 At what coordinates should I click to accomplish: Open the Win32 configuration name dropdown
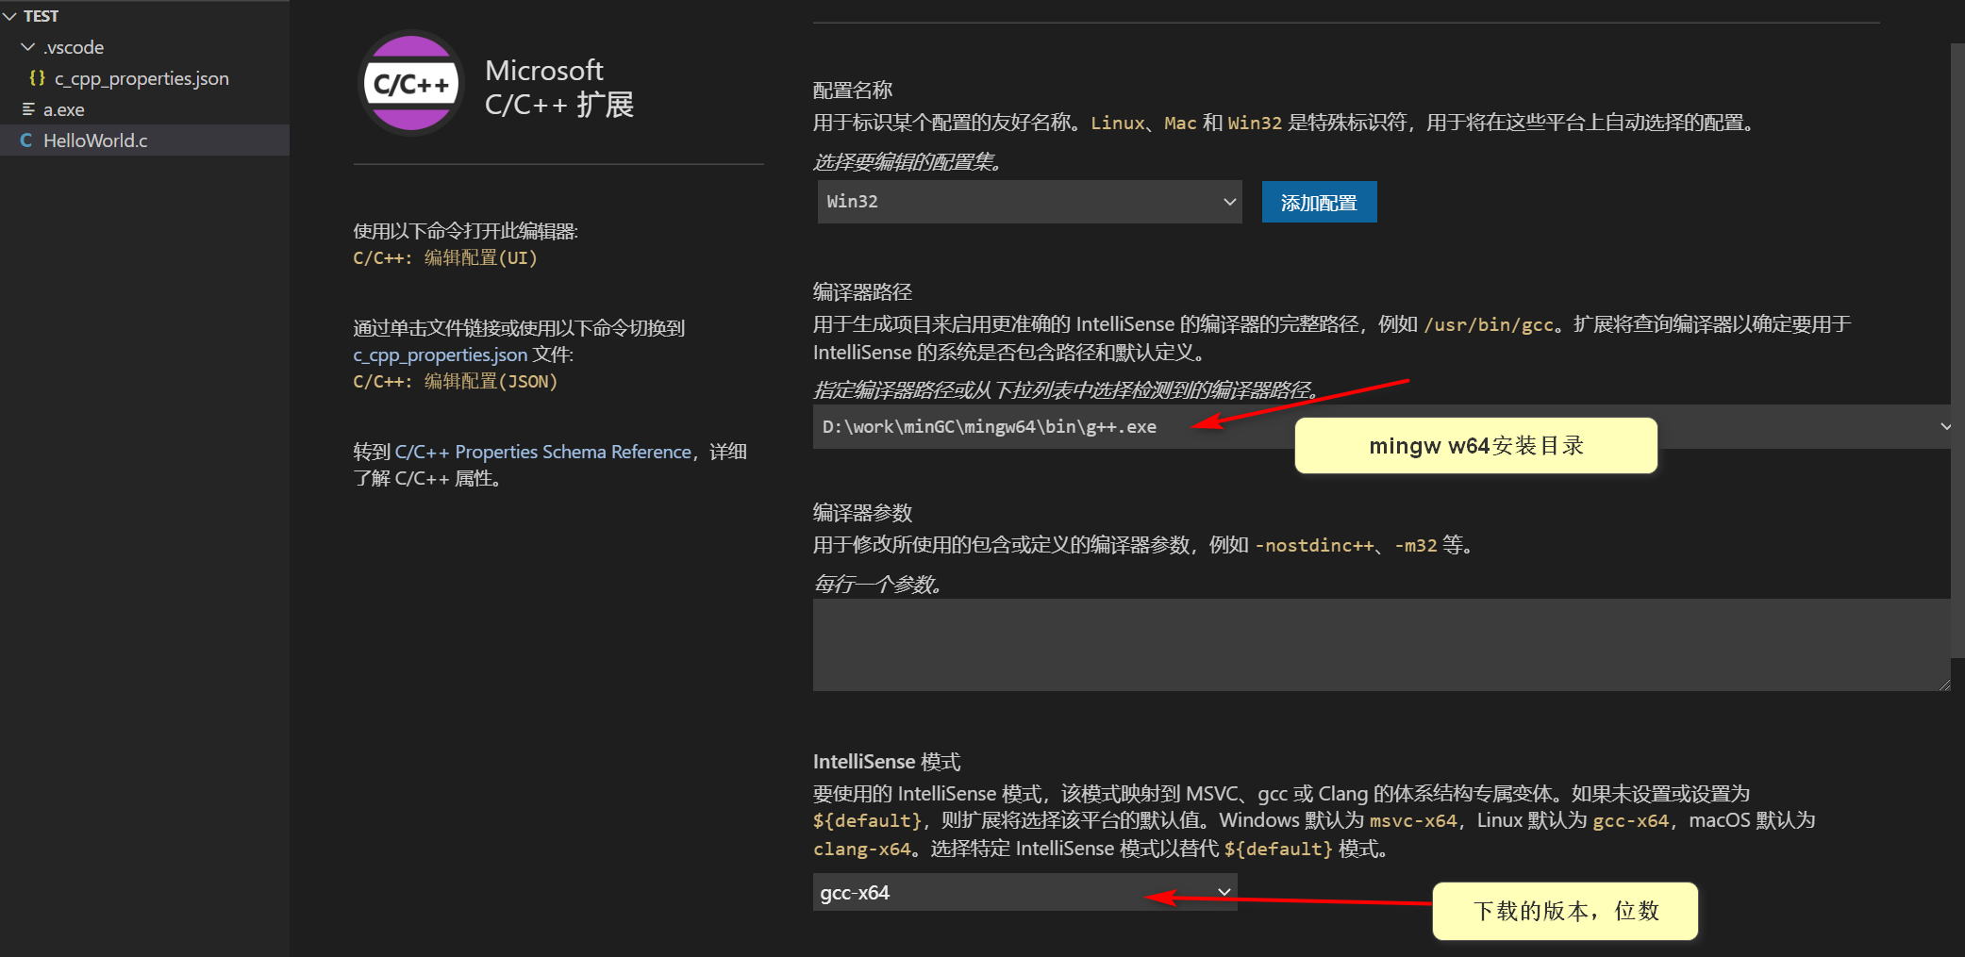click(x=1029, y=202)
